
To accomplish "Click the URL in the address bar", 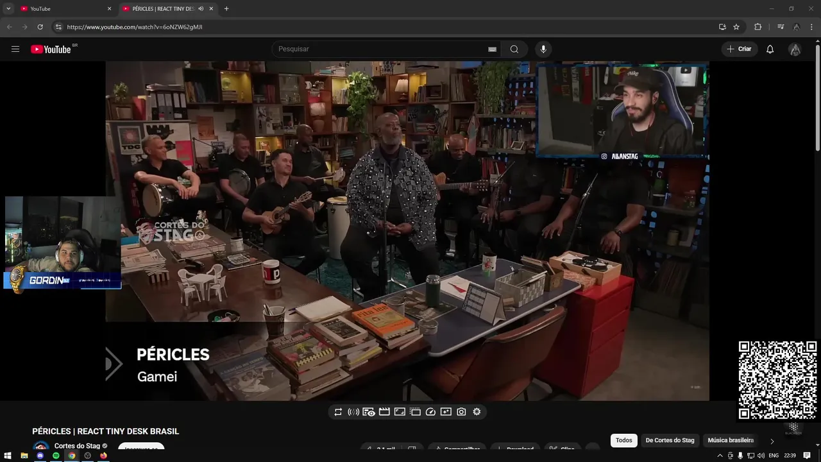I will click(135, 27).
